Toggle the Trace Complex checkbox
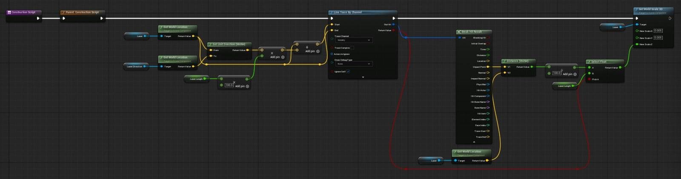Viewport: 681px width, 179px height. (352, 48)
